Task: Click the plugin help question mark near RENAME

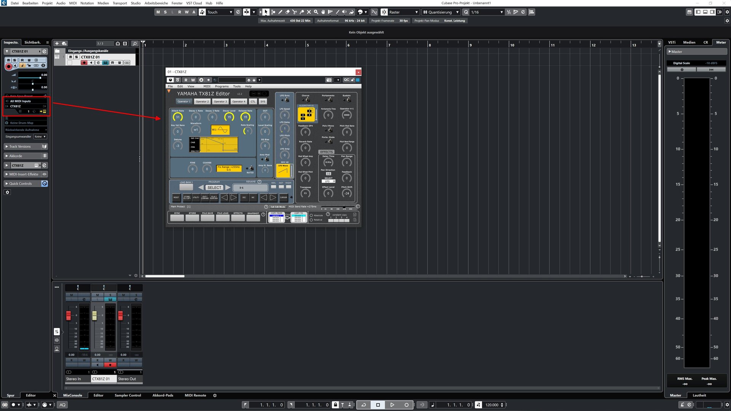Action: point(259,182)
